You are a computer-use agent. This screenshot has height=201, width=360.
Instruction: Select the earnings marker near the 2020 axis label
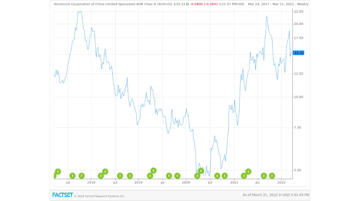[177, 175]
